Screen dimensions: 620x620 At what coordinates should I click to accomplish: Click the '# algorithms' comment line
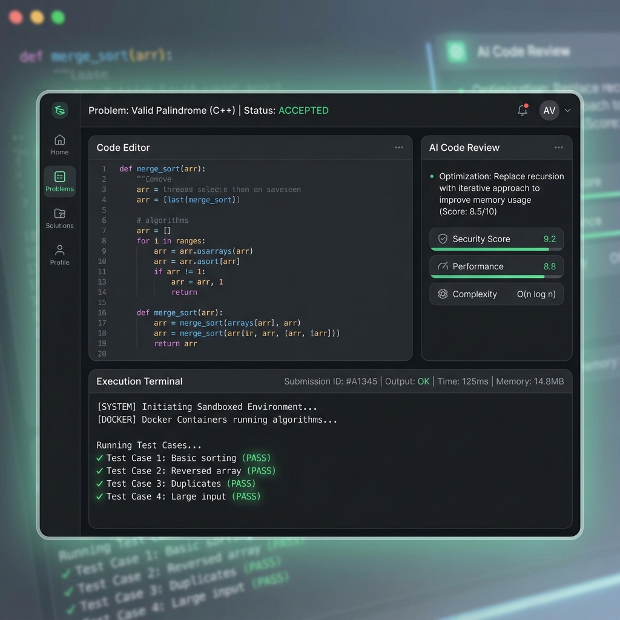click(162, 220)
